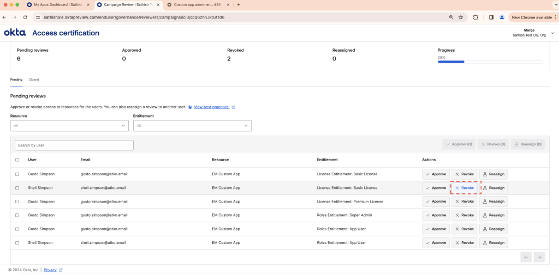Expand the Entitlement filter dropdown

(x=192, y=126)
